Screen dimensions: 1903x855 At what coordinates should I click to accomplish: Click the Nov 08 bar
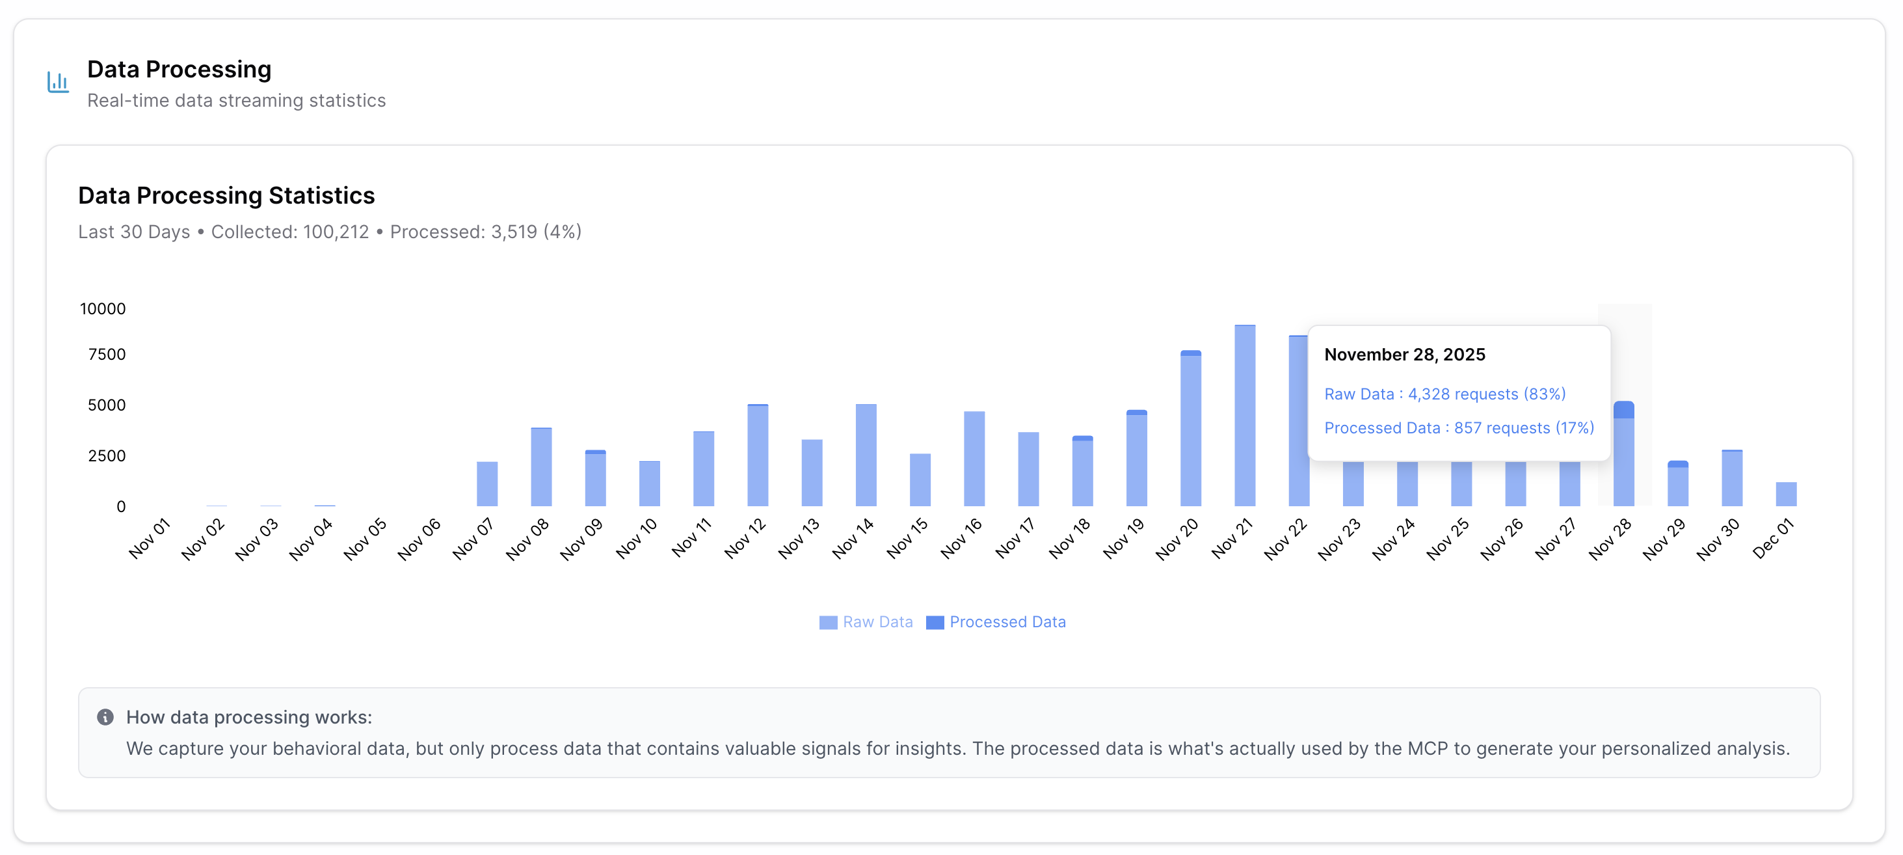tap(540, 468)
